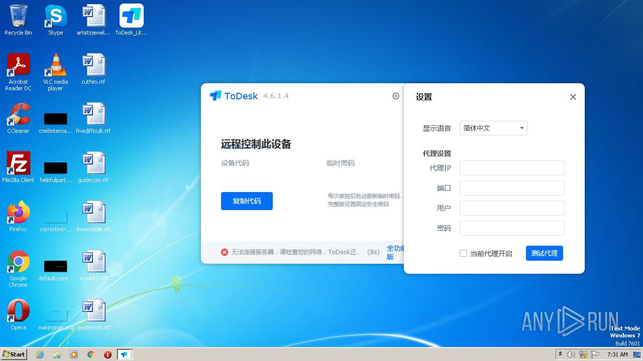Click the 远程控制此设备 heading
The image size is (643, 361).
[256, 144]
